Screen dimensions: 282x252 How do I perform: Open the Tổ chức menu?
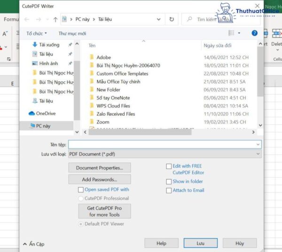coord(37,33)
